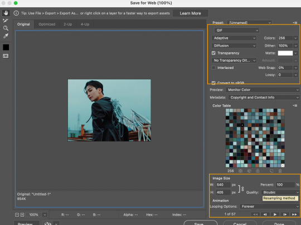This screenshot has height=225, width=301.
Task: Jump to first animation frame
Action: pos(255,214)
